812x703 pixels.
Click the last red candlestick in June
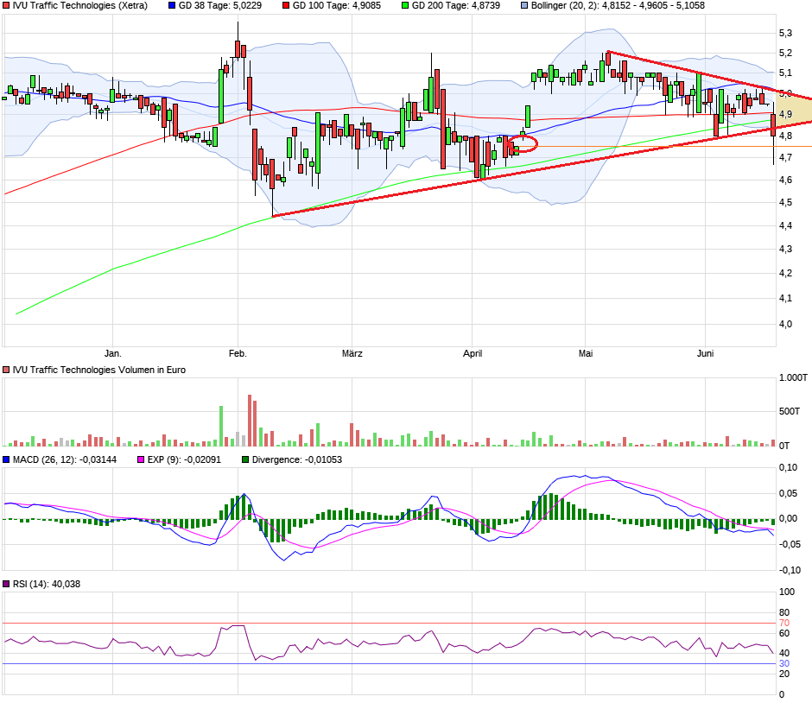(x=774, y=134)
